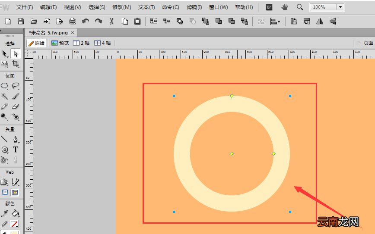Open the 修改(M) menu
This screenshot has width=375, height=234.
pos(121,7)
